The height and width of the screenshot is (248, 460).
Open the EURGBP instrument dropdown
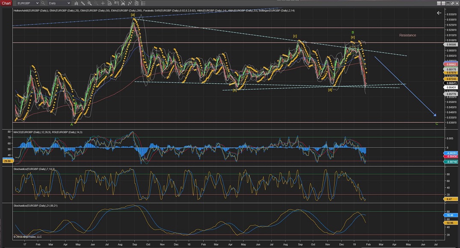click(x=27, y=3)
